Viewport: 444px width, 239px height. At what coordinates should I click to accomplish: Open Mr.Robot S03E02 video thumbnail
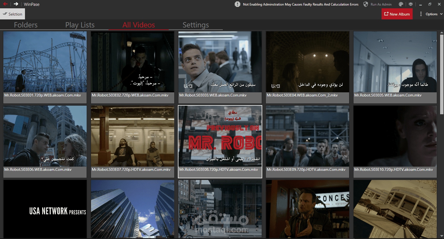point(133,62)
